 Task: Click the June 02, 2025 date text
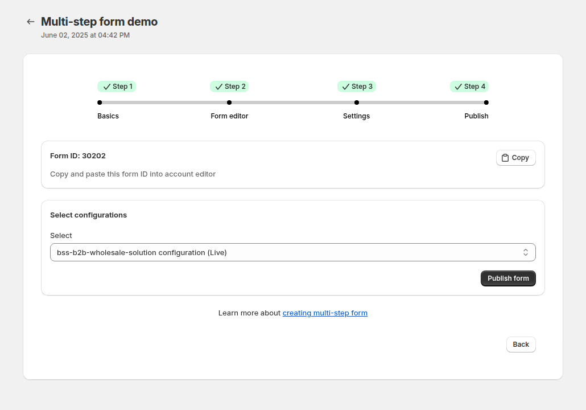(85, 35)
